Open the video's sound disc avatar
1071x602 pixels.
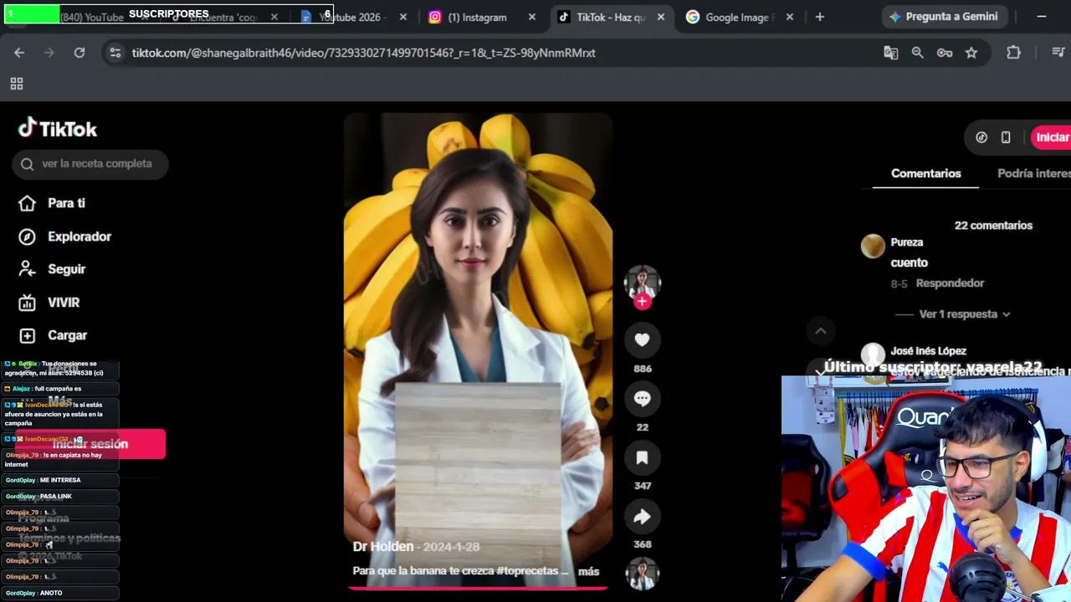pyautogui.click(x=642, y=574)
